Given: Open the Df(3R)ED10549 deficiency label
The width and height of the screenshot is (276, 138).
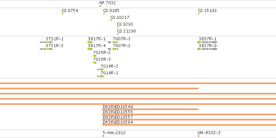Looking at the screenshot, I should click(118, 107).
